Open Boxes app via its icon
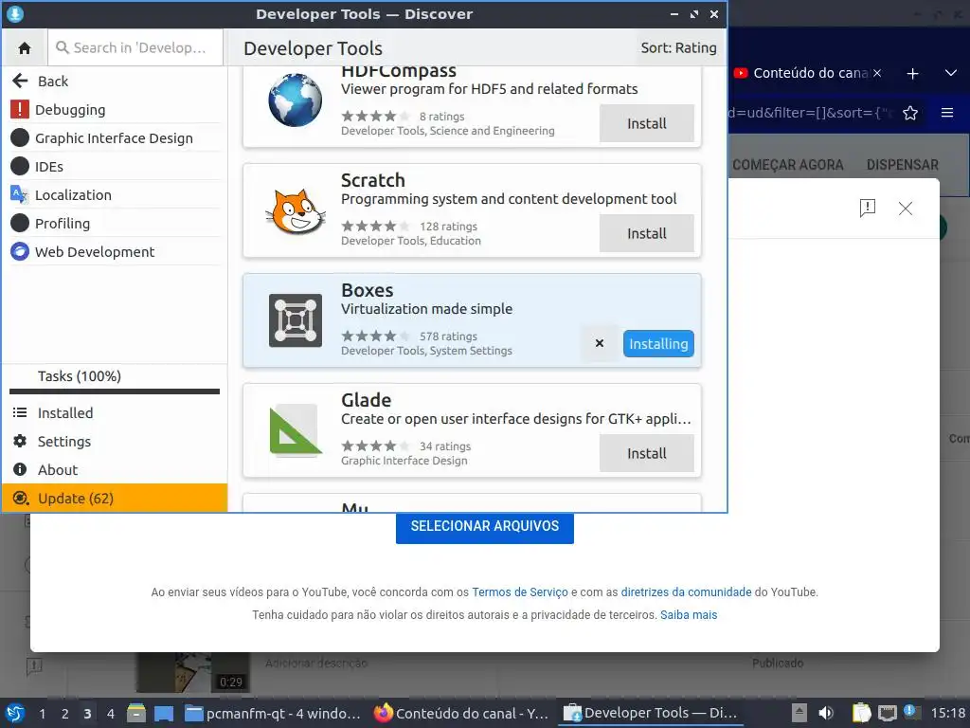 (296, 320)
